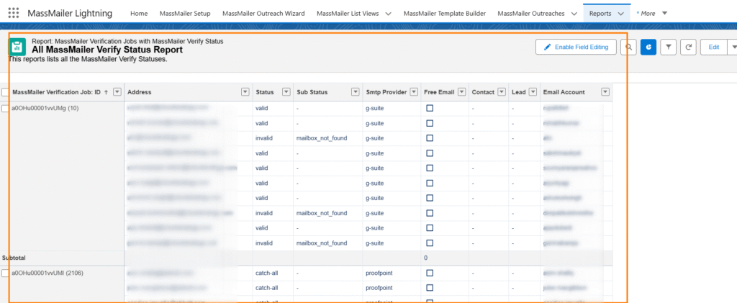
Task: Open Smtp Provider column dropdown
Action: 414,92
